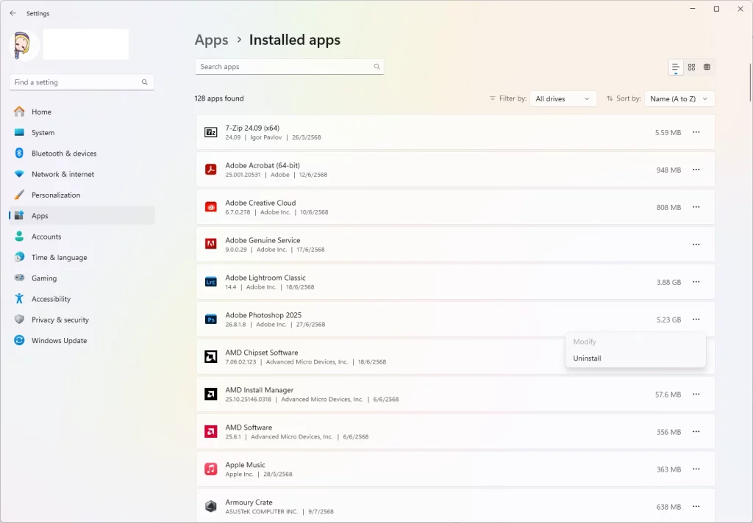Open Adobe Genuine Service's ellipsis menu

point(696,244)
